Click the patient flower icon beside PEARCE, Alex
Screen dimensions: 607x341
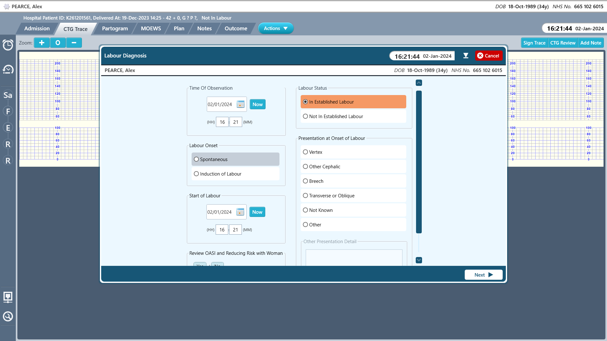point(7,7)
